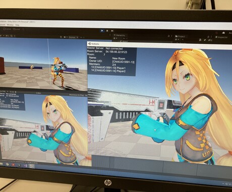This screenshot has height=192, width=232.
Task: Click the Game view Scale slider
Action: pyautogui.click(x=25, y=92)
